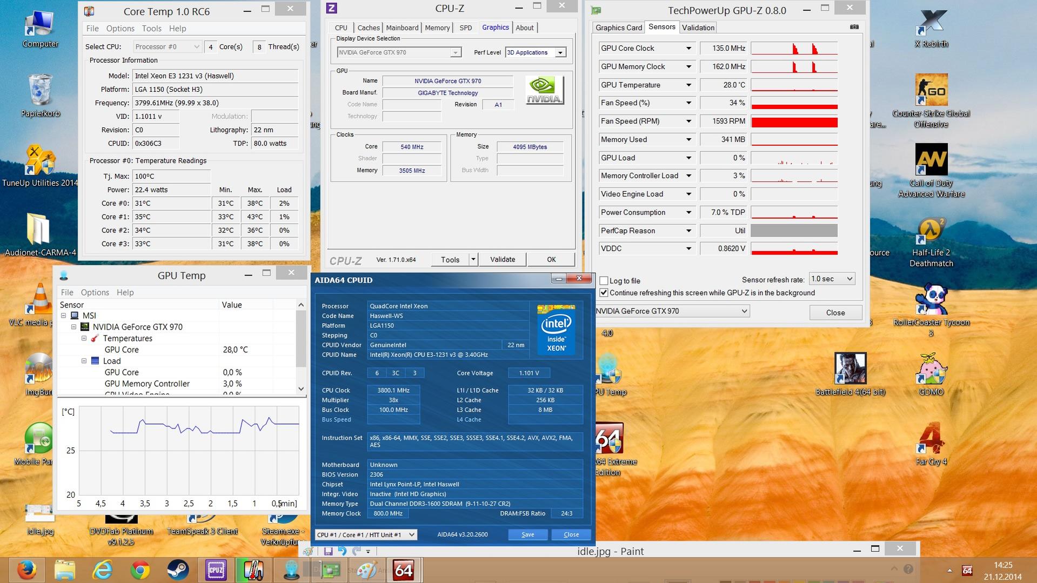Open the Tools menu in Core Temp
This screenshot has height=583, width=1037.
tap(151, 29)
